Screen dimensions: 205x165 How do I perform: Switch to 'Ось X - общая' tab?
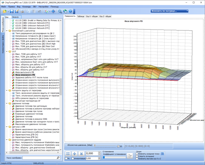pyautogui.click(x=92, y=16)
